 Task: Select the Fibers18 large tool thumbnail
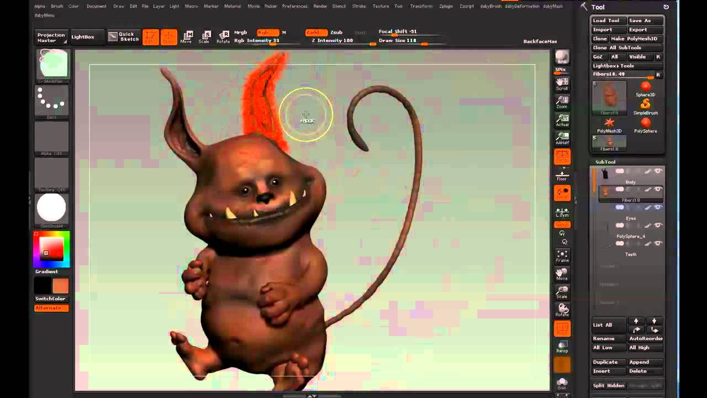click(x=609, y=98)
